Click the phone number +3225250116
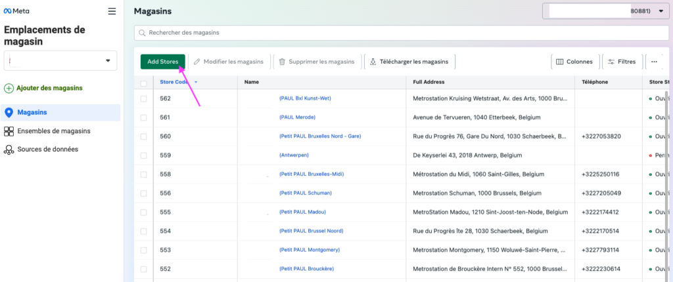The width and height of the screenshot is (673, 282). pos(601,174)
